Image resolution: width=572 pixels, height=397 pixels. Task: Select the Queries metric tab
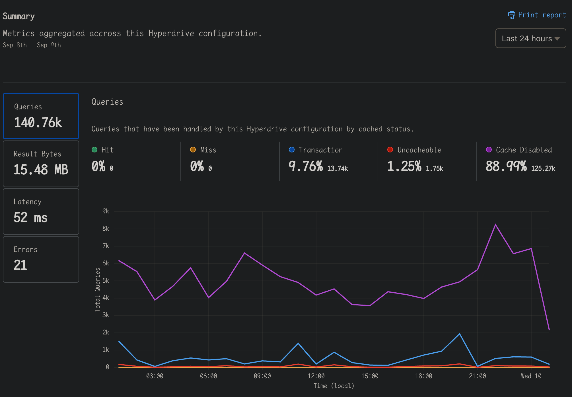[x=41, y=116]
